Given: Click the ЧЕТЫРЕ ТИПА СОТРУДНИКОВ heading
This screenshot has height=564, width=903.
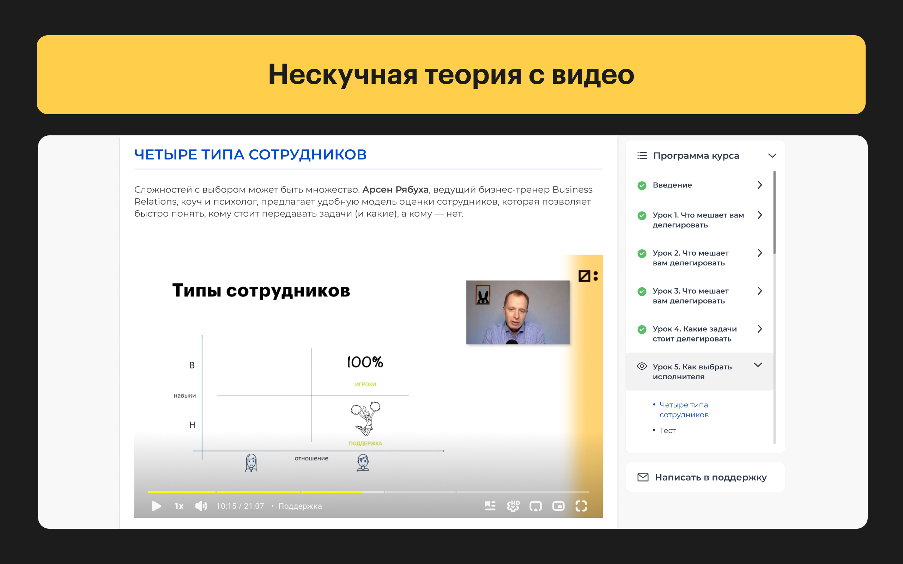Looking at the screenshot, I should pos(250,154).
